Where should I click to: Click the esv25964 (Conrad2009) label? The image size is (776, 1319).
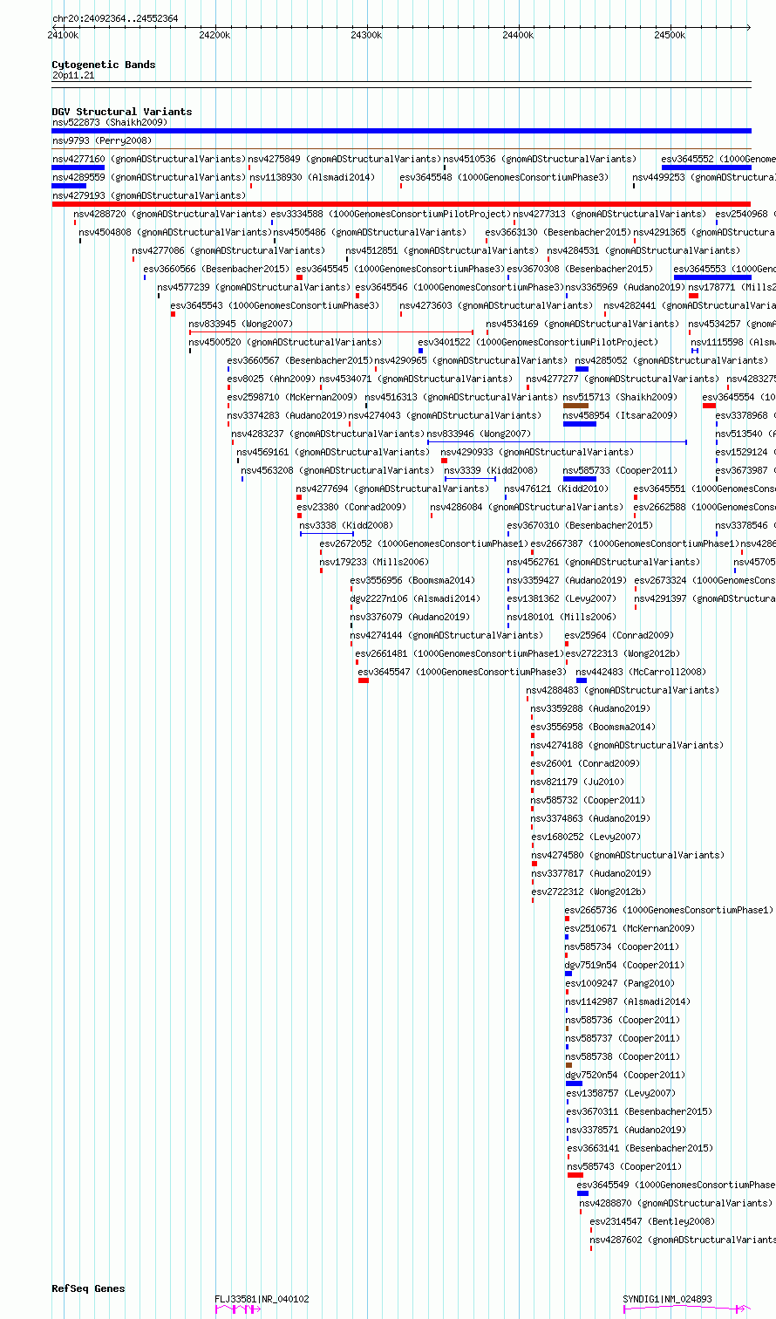click(x=619, y=635)
